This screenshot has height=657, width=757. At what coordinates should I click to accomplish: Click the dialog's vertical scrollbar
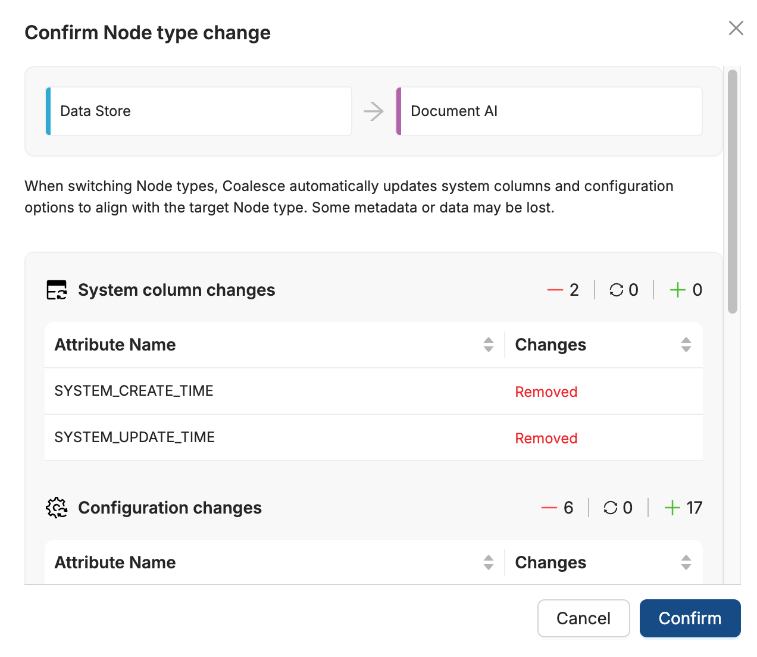click(733, 190)
